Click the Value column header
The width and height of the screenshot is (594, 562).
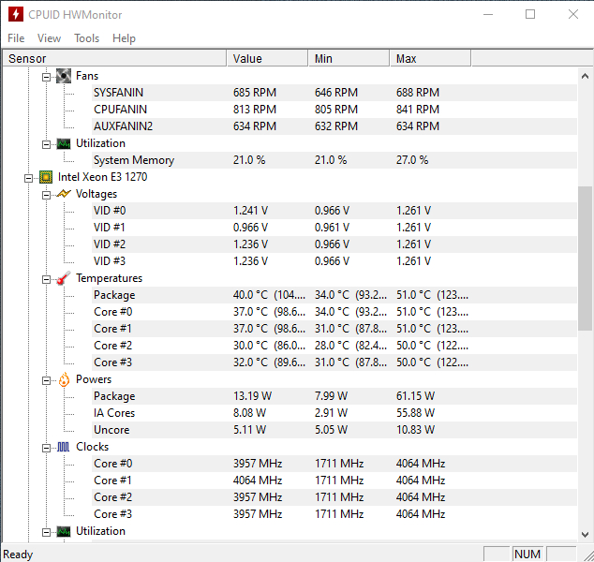[x=267, y=58]
